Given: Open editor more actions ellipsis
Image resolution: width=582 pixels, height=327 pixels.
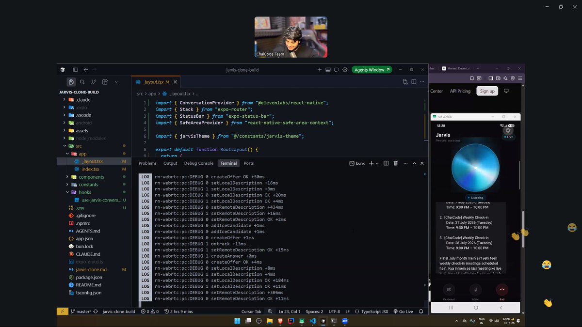Looking at the screenshot, I should click(x=422, y=82).
